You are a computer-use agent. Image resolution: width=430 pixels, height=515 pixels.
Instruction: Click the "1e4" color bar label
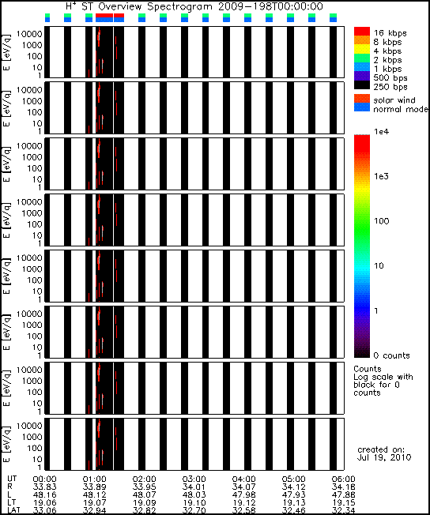tap(381, 132)
